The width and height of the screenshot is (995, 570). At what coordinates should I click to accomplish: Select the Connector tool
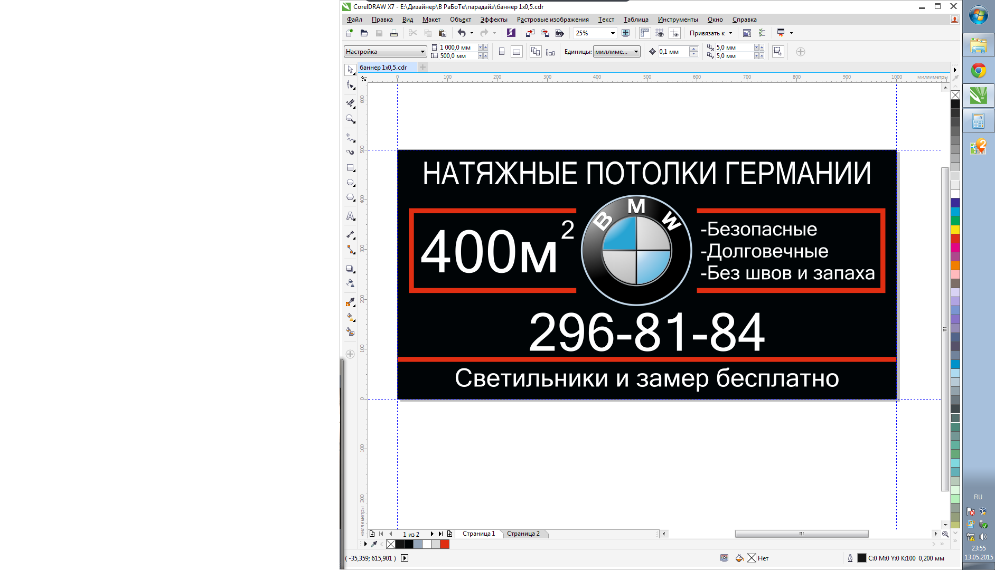[350, 249]
